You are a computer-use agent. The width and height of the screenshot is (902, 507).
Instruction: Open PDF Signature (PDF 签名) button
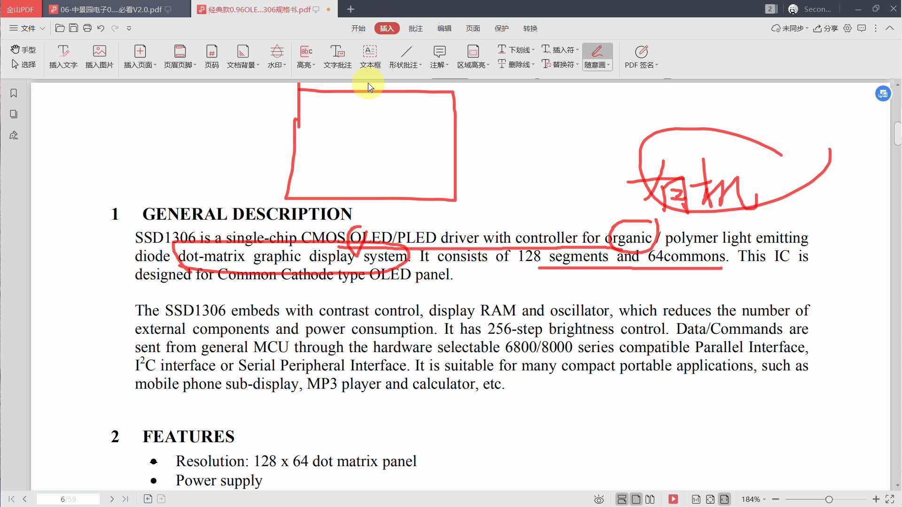pos(641,57)
